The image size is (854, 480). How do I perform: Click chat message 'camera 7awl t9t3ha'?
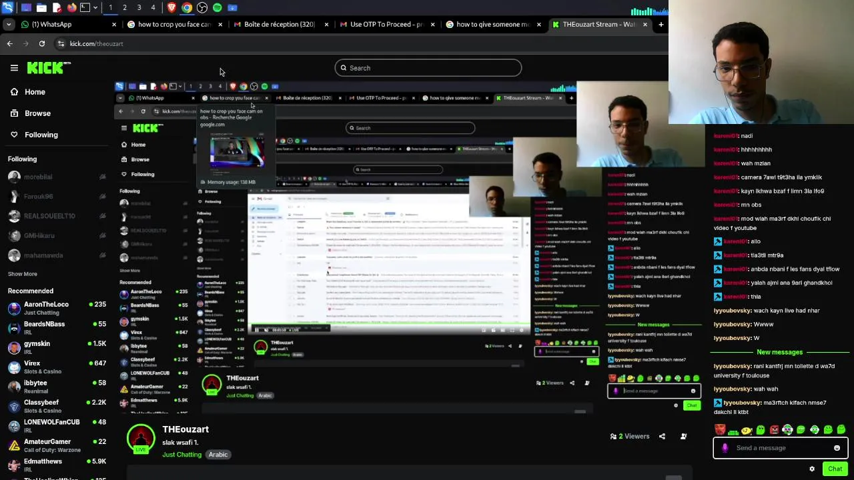pos(768,177)
